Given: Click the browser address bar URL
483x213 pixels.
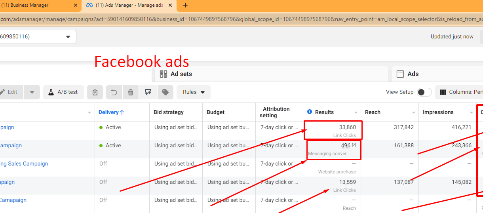Looking at the screenshot, I should (238, 19).
